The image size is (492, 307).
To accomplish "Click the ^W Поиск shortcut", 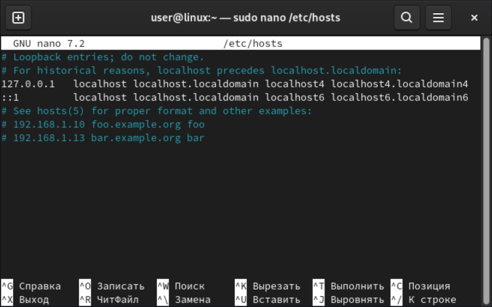I will [x=181, y=286].
